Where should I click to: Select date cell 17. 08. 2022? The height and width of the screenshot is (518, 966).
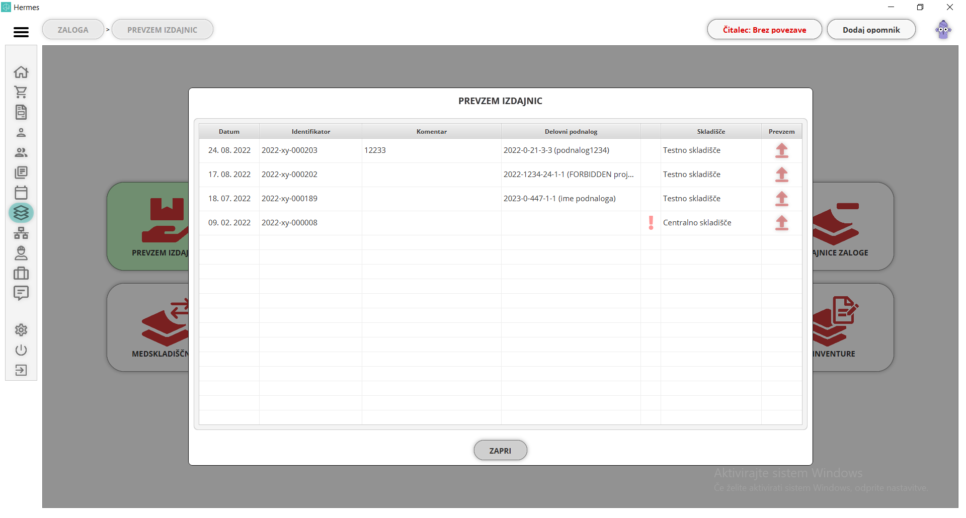pos(229,175)
